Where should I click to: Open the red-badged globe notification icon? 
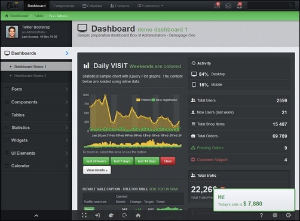240,5
